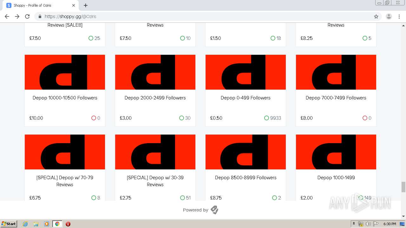Screen dimensions: 406x228
Task: Open the Action Center flag tray icon
Action: point(376,224)
